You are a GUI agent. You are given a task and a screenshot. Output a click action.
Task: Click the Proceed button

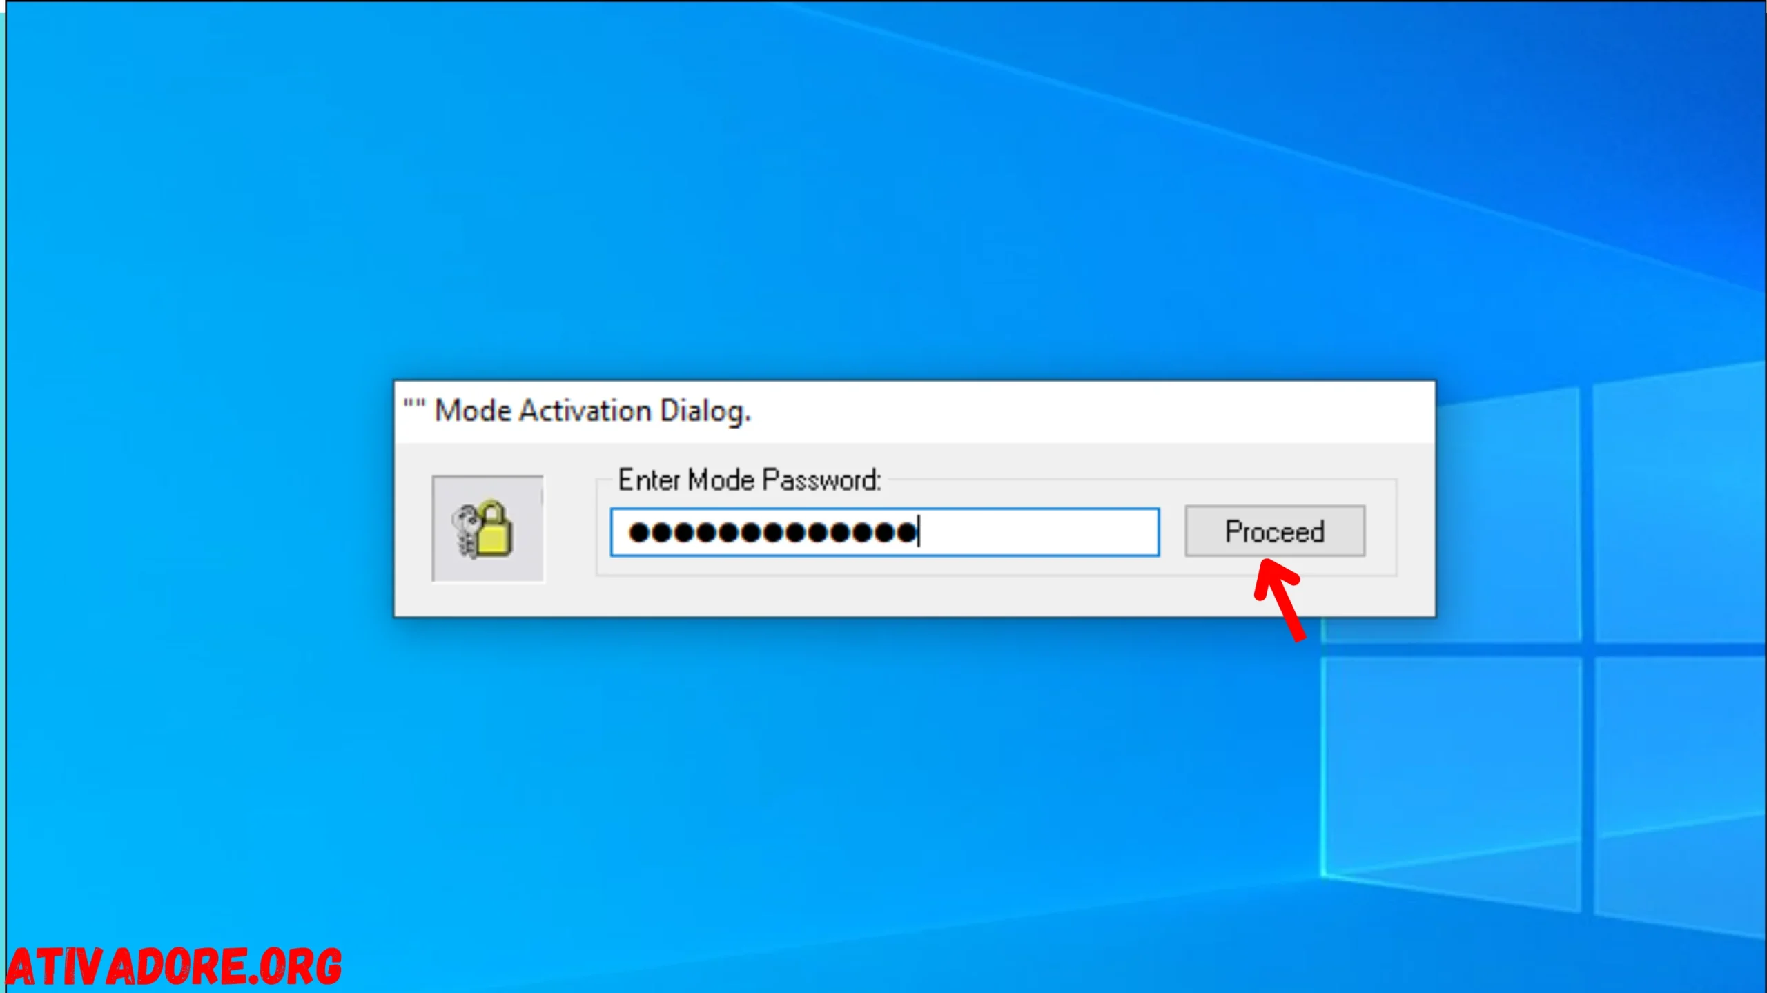click(1274, 531)
